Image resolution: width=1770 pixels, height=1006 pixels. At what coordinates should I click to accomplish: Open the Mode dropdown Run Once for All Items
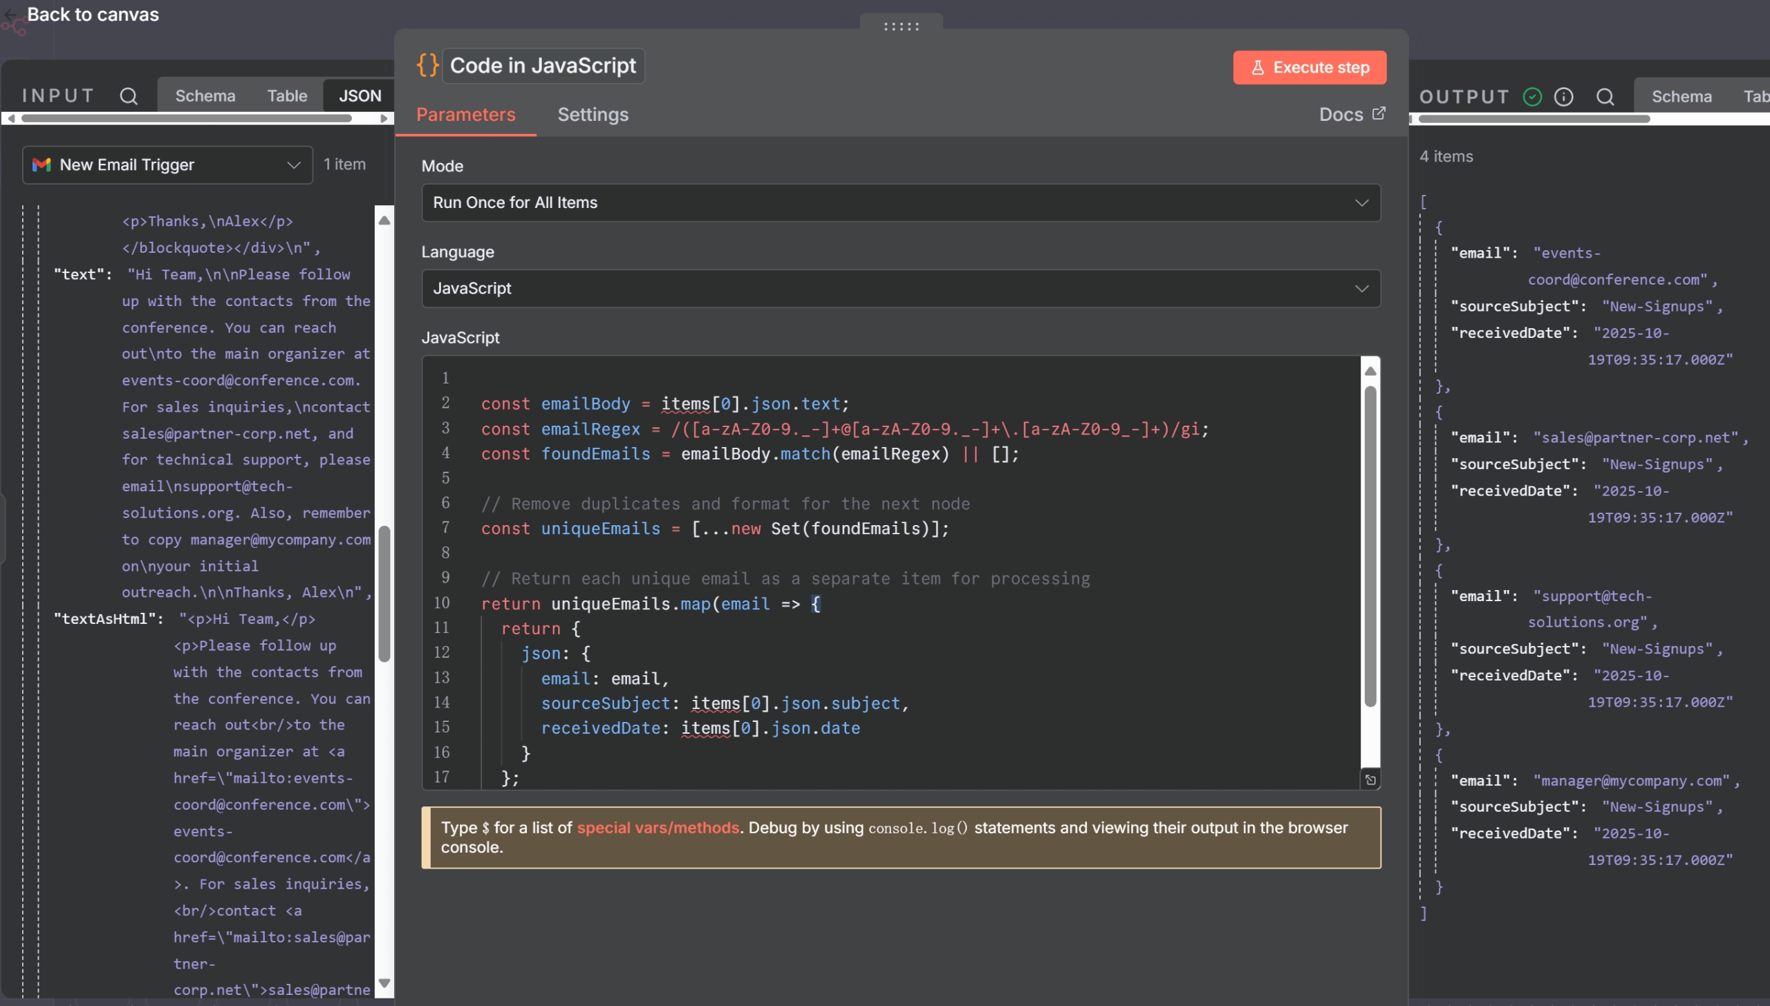[900, 202]
